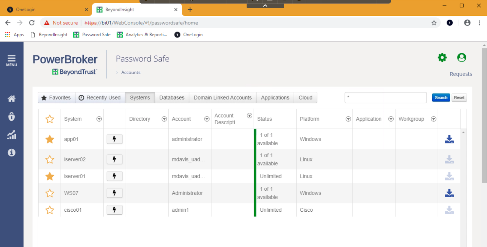Download credentials for WS07 row
This screenshot has width=487, height=247.
click(449, 193)
